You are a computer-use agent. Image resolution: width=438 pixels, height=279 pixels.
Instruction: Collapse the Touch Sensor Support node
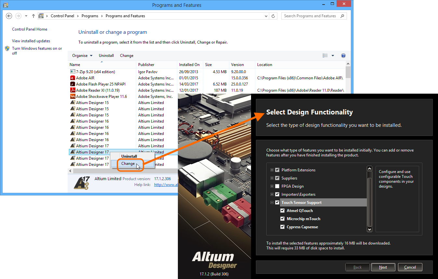pyautogui.click(x=272, y=203)
